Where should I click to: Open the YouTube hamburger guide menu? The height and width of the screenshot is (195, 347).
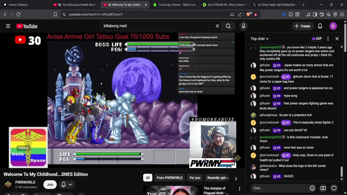click(x=8, y=26)
